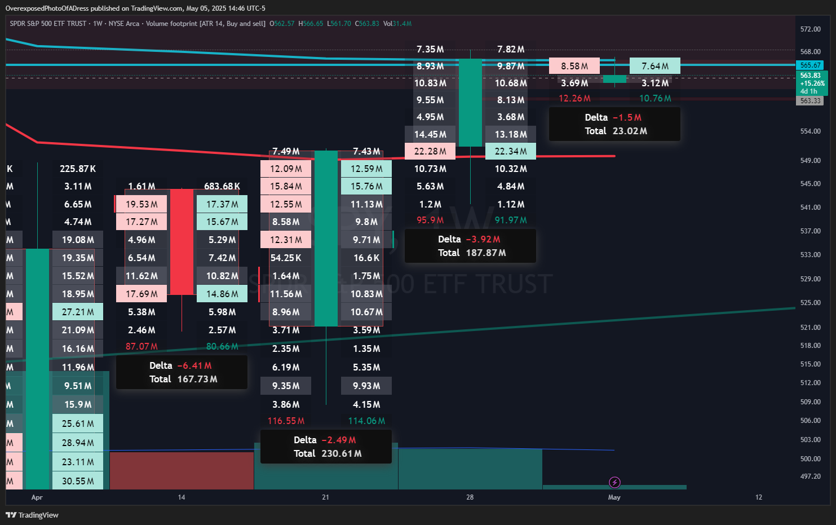836x525 pixels.
Task: Click the 17.37M buy cell
Action: pyautogui.click(x=222, y=204)
